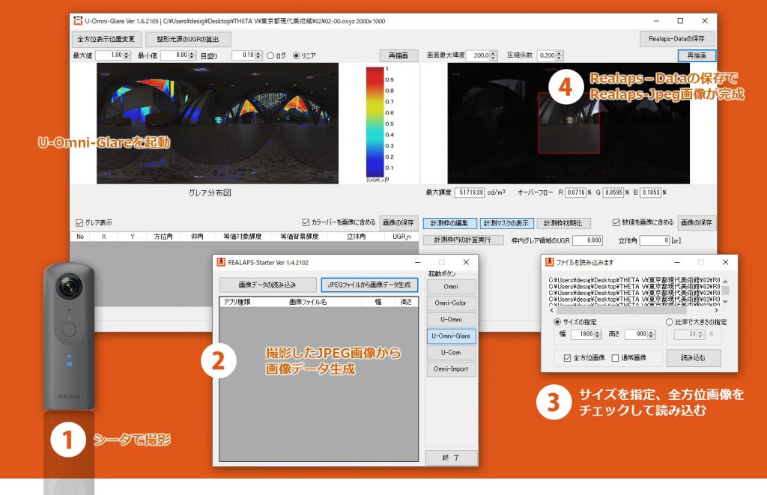Viewport: 767px width, 495px height.
Task: Click the 立体角 [sr] input field
Action: pos(655,240)
